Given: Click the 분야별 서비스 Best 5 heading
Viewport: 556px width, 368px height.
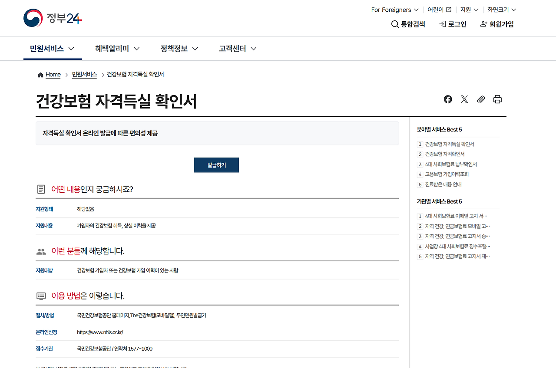Looking at the screenshot, I should click(439, 130).
